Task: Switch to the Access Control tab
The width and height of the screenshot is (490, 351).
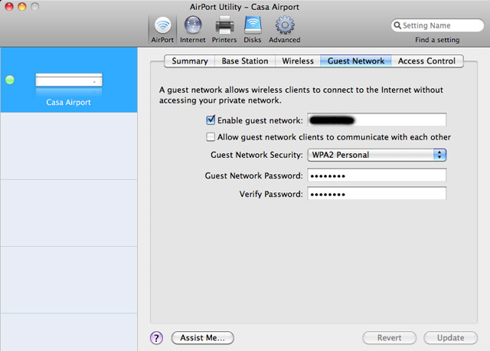Action: (427, 61)
